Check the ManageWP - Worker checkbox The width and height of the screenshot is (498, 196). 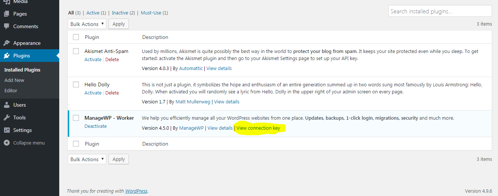(x=76, y=118)
